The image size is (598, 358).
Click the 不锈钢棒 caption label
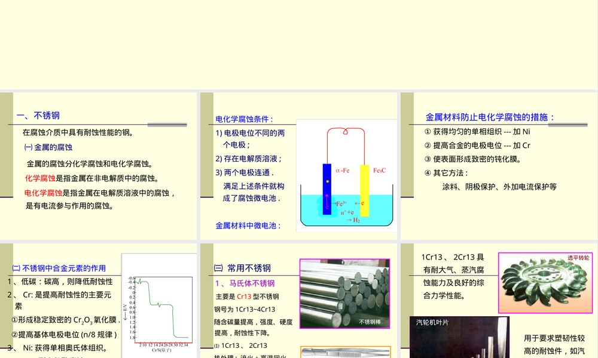pos(370,322)
